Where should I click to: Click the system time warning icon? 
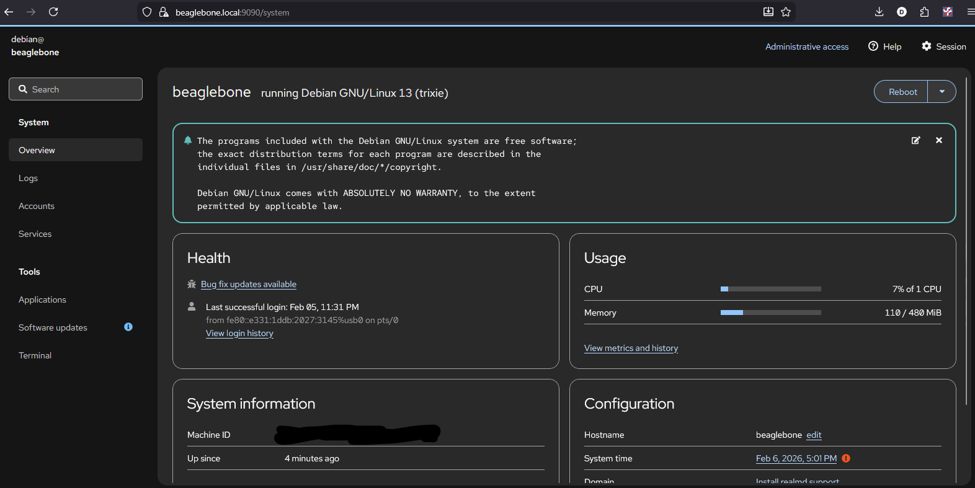pos(846,458)
